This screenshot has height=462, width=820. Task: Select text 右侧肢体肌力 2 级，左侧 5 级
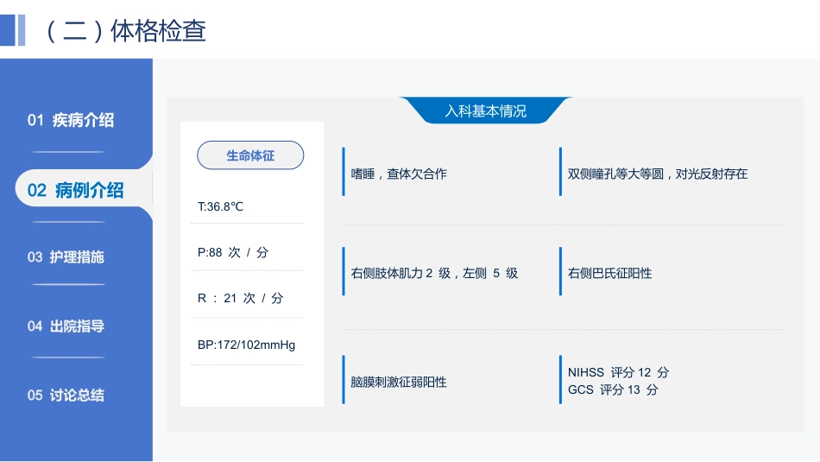tap(434, 273)
